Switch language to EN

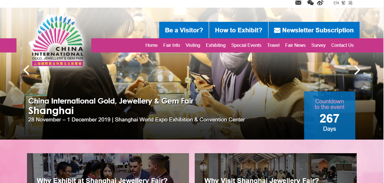point(336,3)
